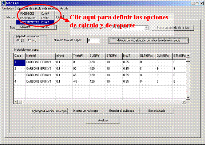This screenshot has width=206, height=145.
Task: Click GLT(GPa) column header
Action: (147, 56)
